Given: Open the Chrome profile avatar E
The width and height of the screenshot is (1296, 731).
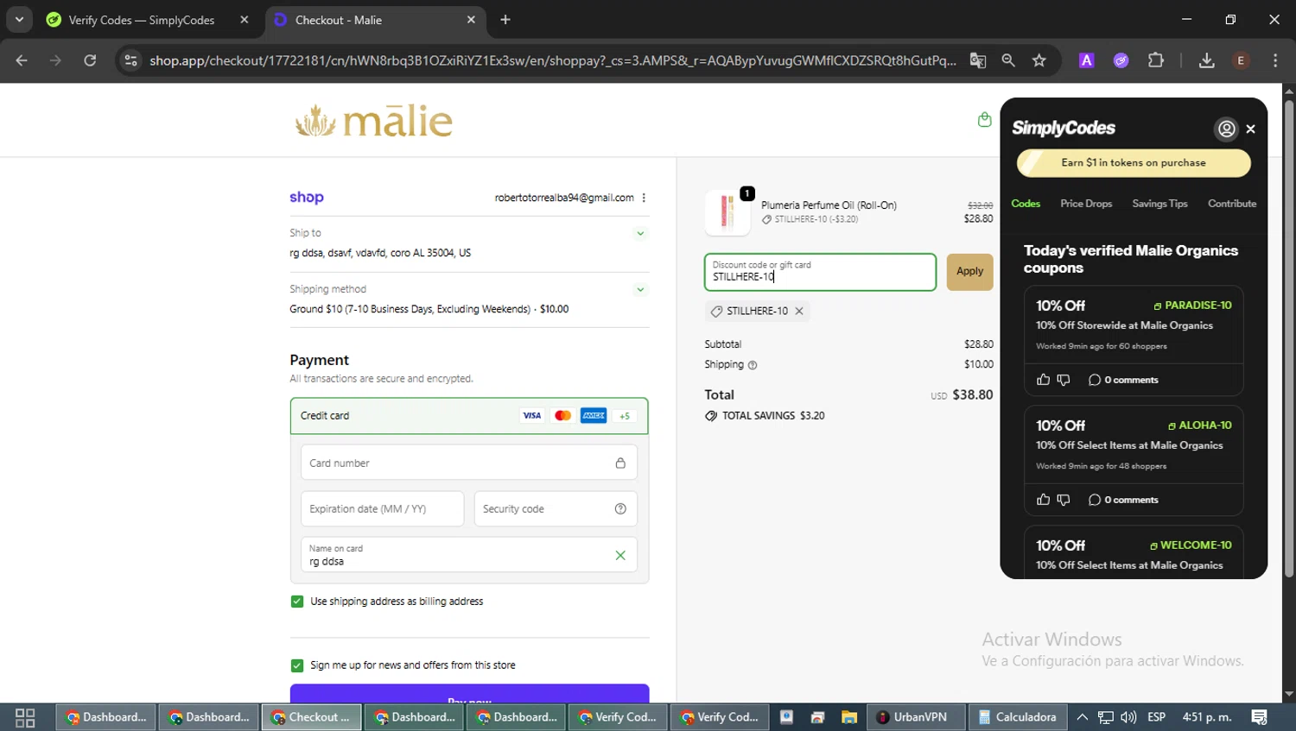Looking at the screenshot, I should click(1241, 60).
